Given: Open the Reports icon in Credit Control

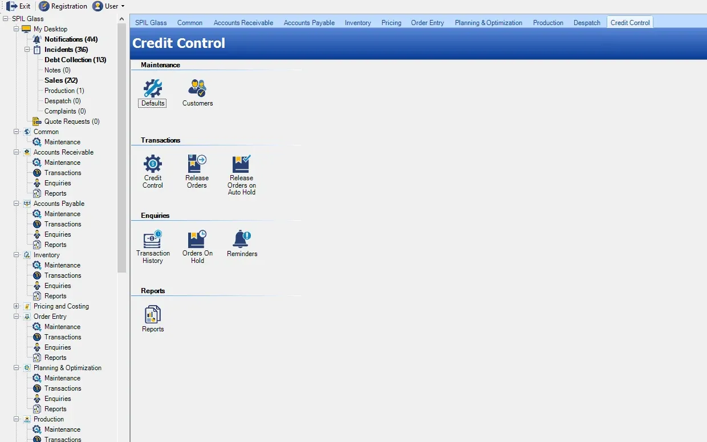Looking at the screenshot, I should (x=153, y=319).
